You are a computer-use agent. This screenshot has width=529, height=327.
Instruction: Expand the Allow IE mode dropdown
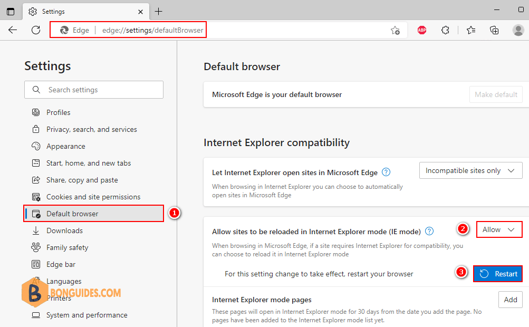click(499, 229)
